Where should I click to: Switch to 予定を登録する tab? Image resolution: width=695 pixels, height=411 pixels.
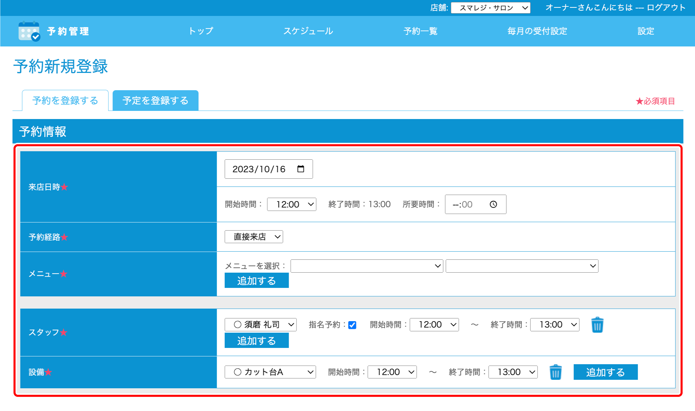point(156,100)
